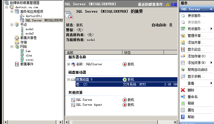This screenshot has width=214, height=124.
Task: Open the 群集事件 events icon
Action: (17, 64)
